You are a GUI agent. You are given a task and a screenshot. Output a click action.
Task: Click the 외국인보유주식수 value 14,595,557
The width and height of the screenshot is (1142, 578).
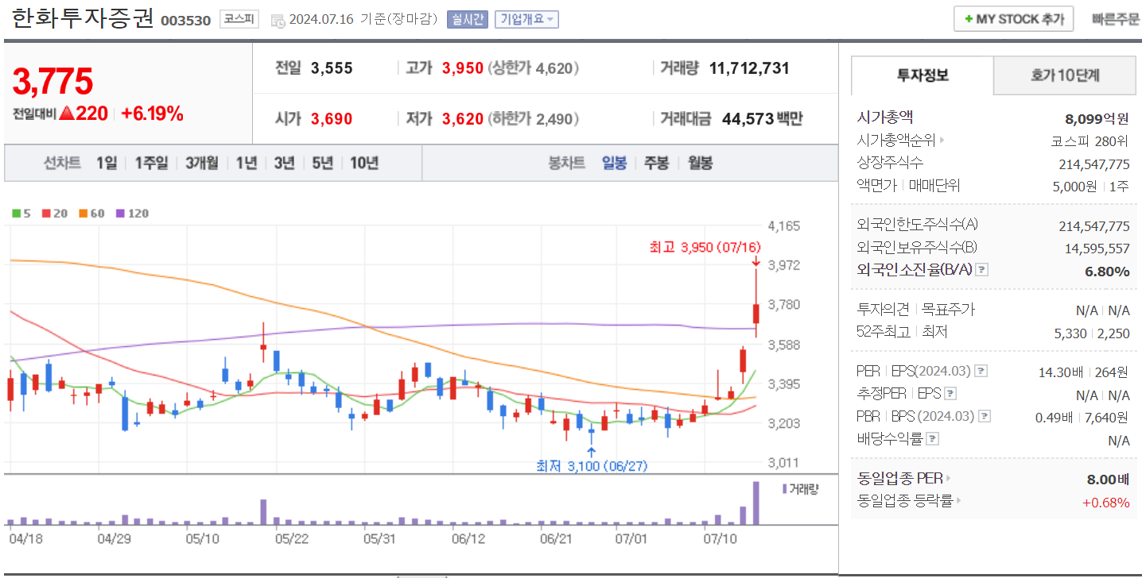click(x=1097, y=249)
